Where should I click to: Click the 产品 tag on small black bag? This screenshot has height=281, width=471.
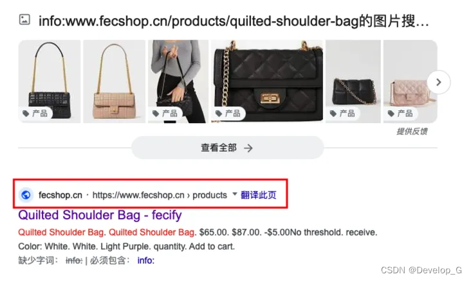pos(342,114)
